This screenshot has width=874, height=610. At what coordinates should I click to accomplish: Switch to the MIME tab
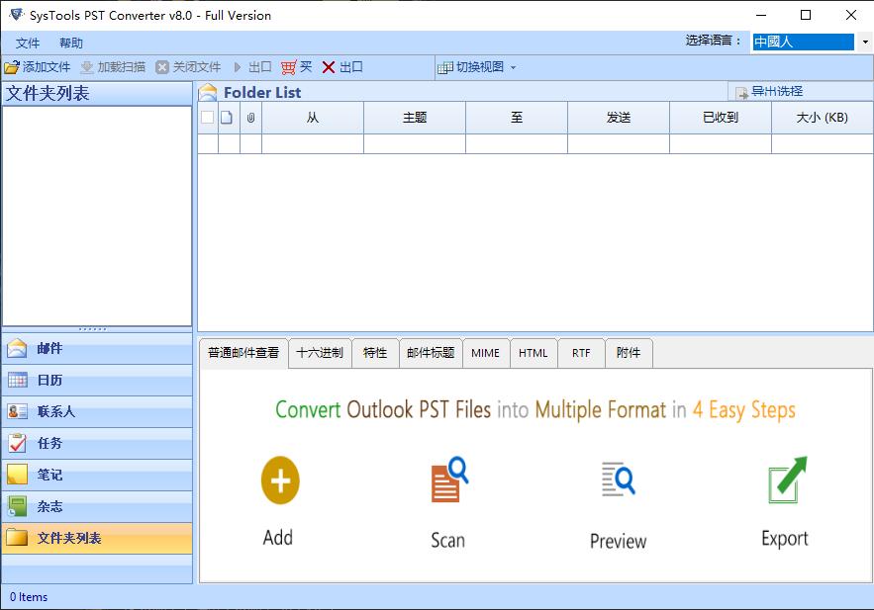[485, 353]
